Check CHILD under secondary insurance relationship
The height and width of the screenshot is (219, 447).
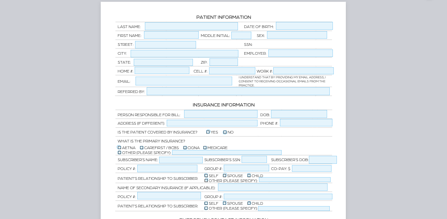(x=249, y=203)
